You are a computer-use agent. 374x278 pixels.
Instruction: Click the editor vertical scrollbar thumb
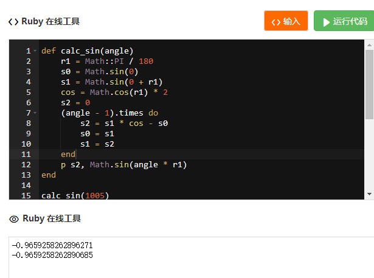click(369, 85)
